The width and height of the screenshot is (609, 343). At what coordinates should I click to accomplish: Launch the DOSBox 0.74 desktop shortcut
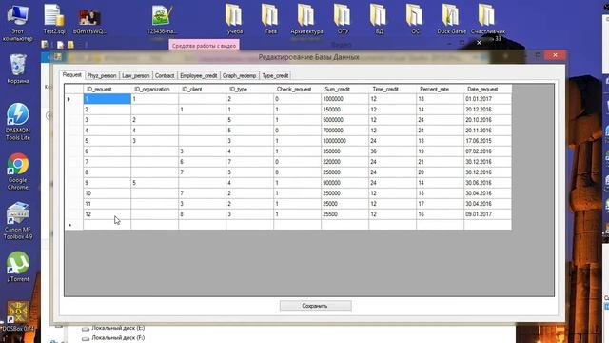(x=18, y=316)
